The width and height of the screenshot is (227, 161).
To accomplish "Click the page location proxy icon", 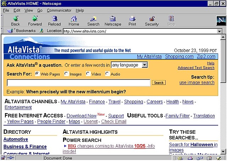I will tap(42, 31).
